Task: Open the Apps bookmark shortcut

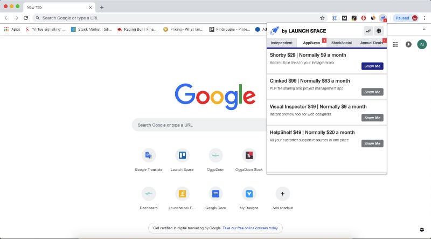Action: (x=12, y=29)
